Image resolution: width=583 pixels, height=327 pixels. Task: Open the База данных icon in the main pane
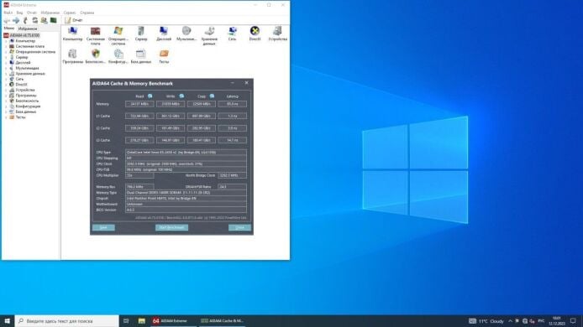point(141,56)
